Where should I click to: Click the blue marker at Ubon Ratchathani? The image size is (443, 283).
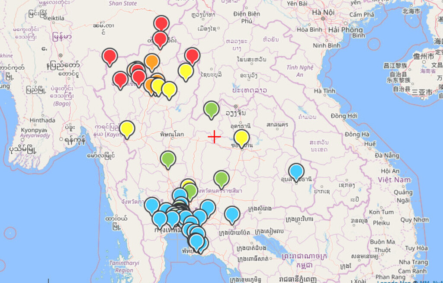(x=296, y=172)
